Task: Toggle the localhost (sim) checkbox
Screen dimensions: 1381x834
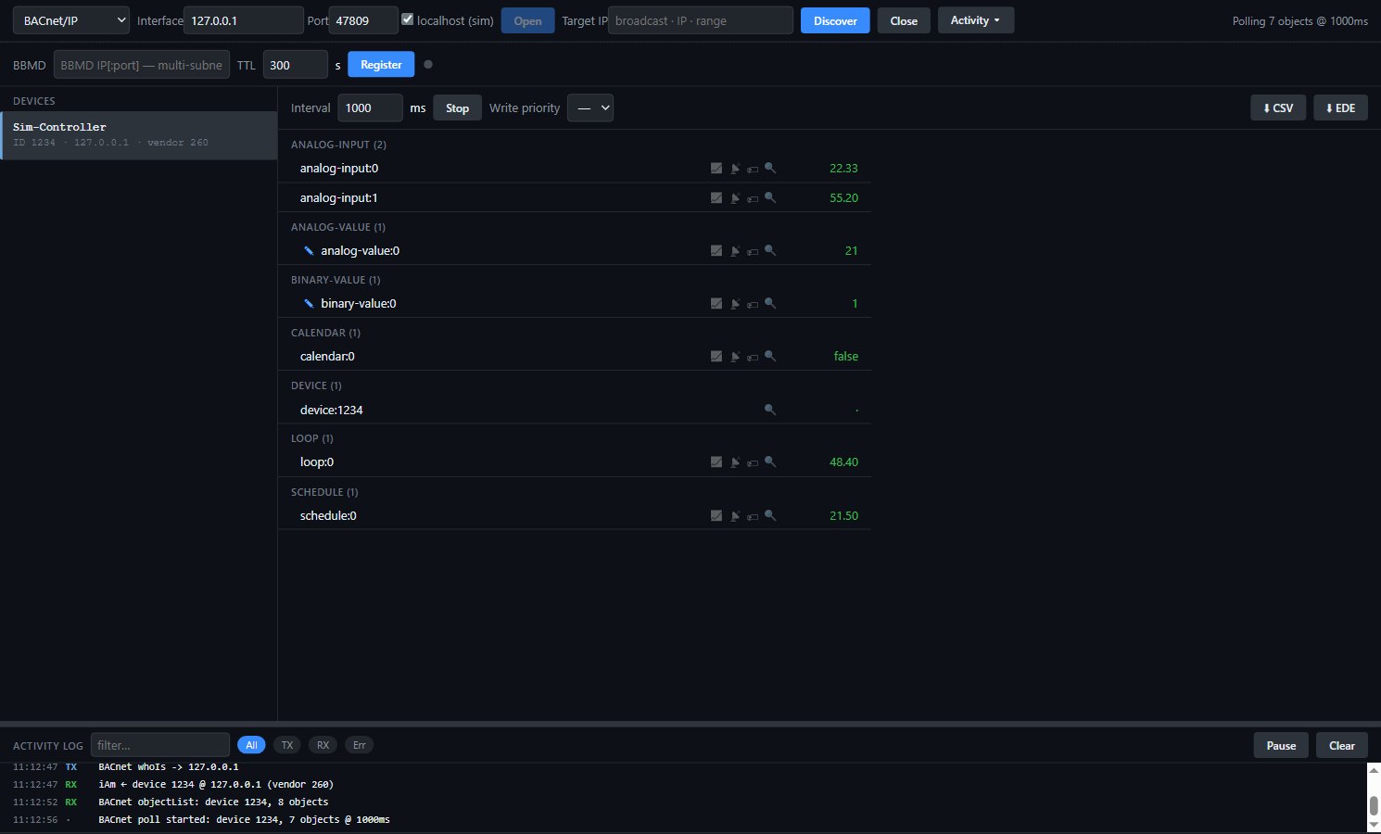Action: pyautogui.click(x=407, y=19)
